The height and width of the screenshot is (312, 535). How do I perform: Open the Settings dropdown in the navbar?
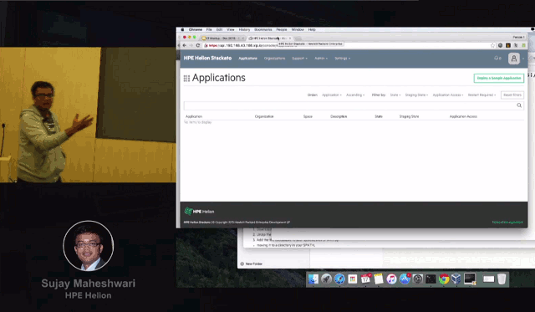(342, 59)
